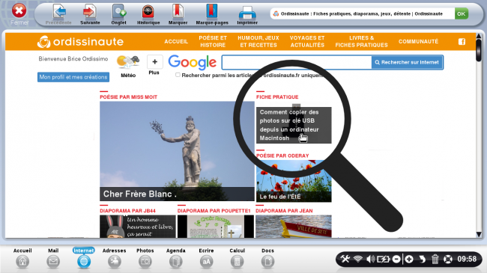Click Rechercher sur Internet button
The image size is (487, 273).
(x=407, y=62)
